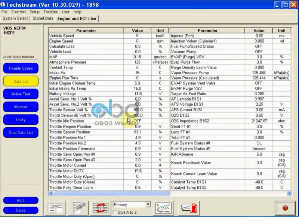The image size is (299, 217).
Task: Select the MAF parameter row
Action: coord(109,57)
